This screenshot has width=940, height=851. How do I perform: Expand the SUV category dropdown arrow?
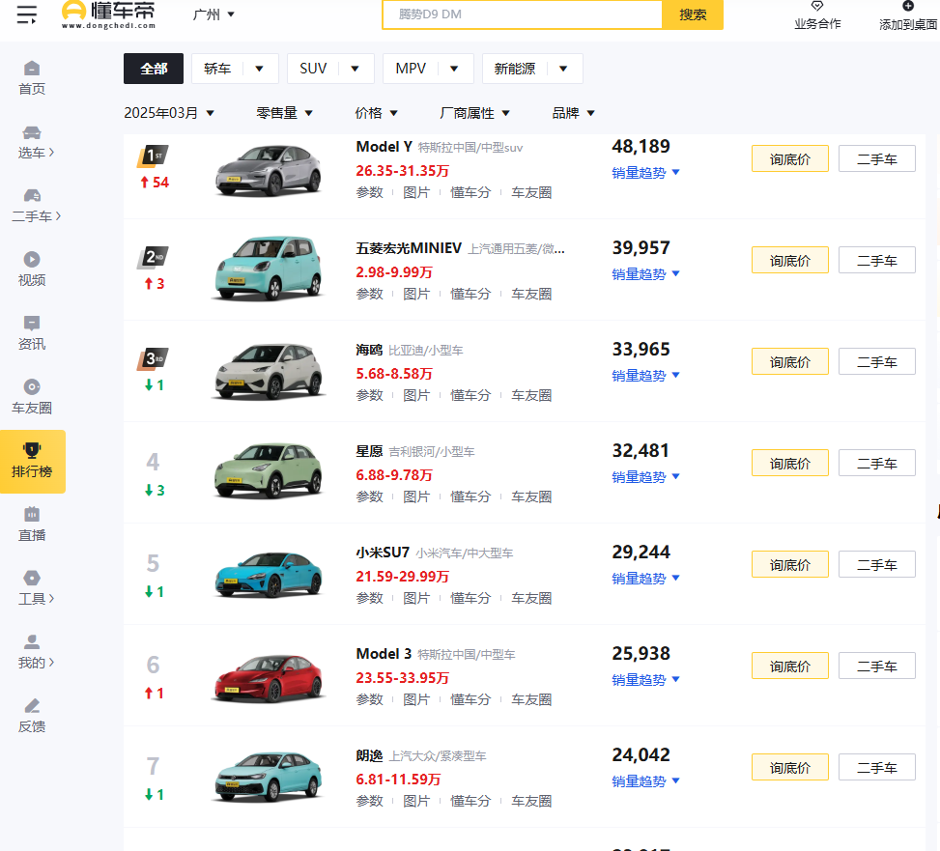(355, 69)
